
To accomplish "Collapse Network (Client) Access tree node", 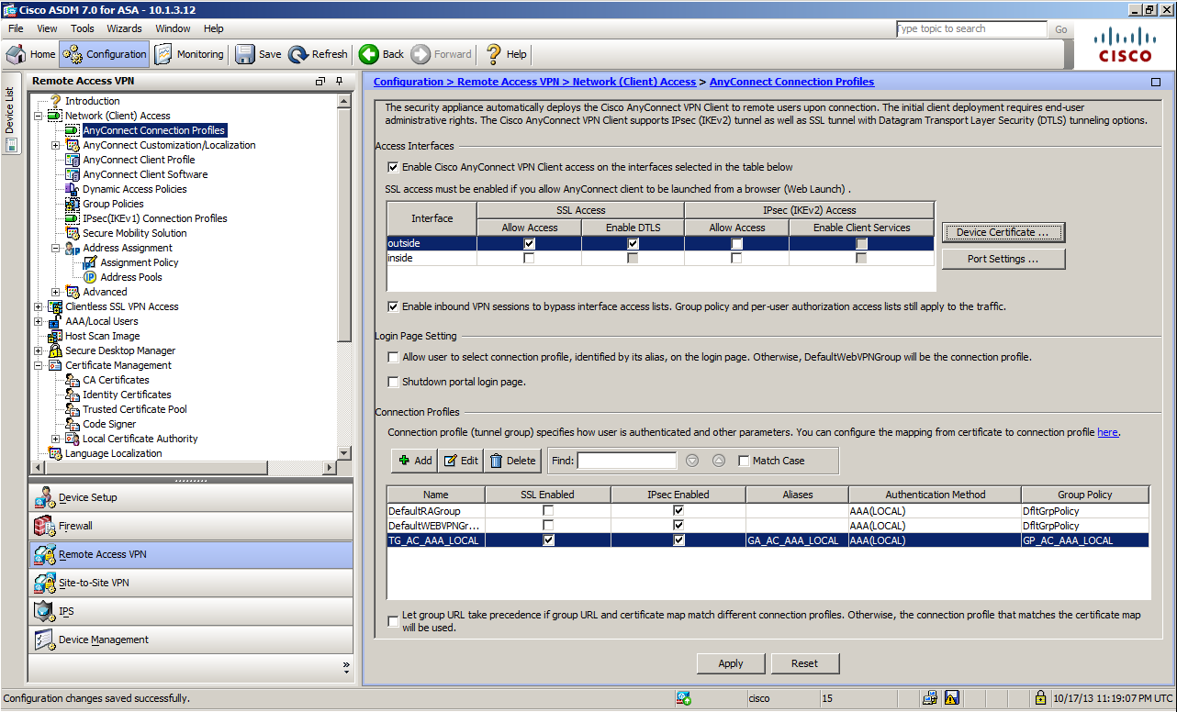I will (x=38, y=116).
